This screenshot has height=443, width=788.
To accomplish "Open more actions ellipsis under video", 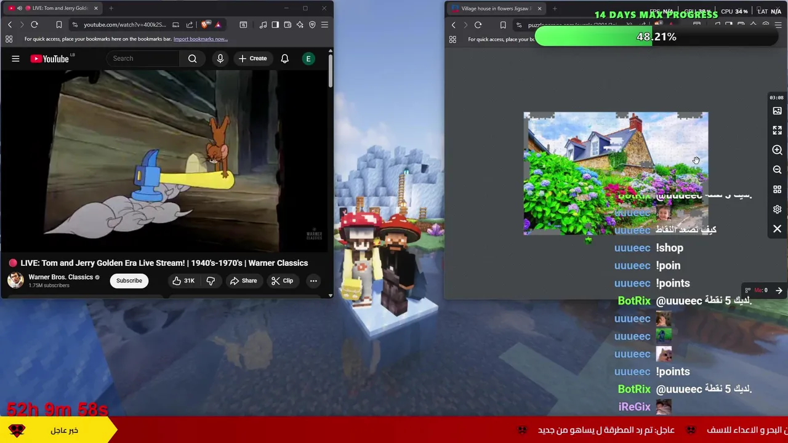I will point(313,281).
